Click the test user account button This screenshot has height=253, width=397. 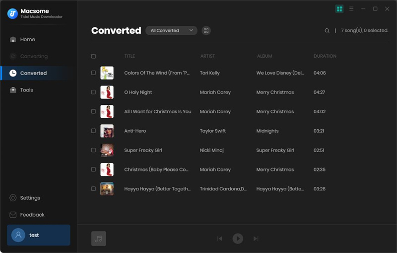pyautogui.click(x=39, y=235)
